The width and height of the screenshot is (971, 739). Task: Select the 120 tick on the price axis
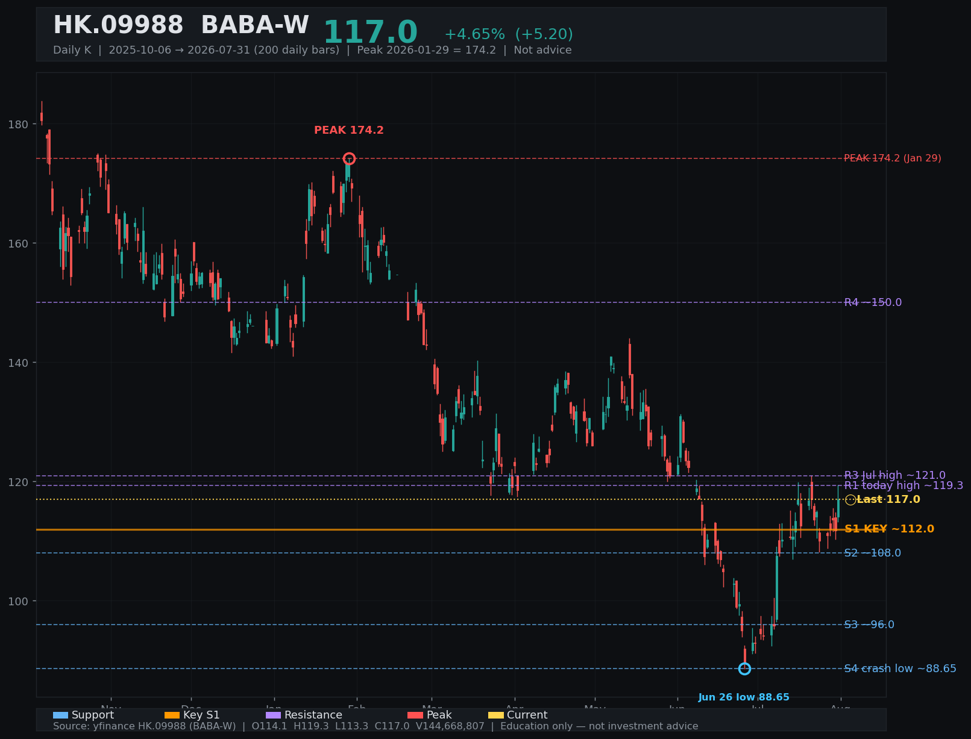(x=18, y=482)
